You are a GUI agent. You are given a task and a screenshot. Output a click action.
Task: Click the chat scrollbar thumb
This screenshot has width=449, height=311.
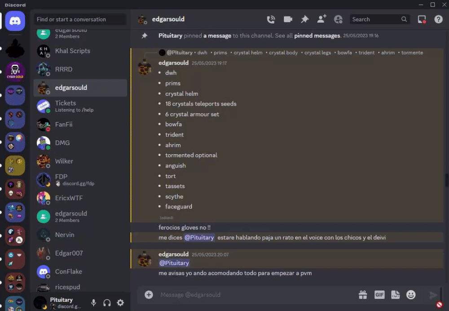(x=446, y=180)
